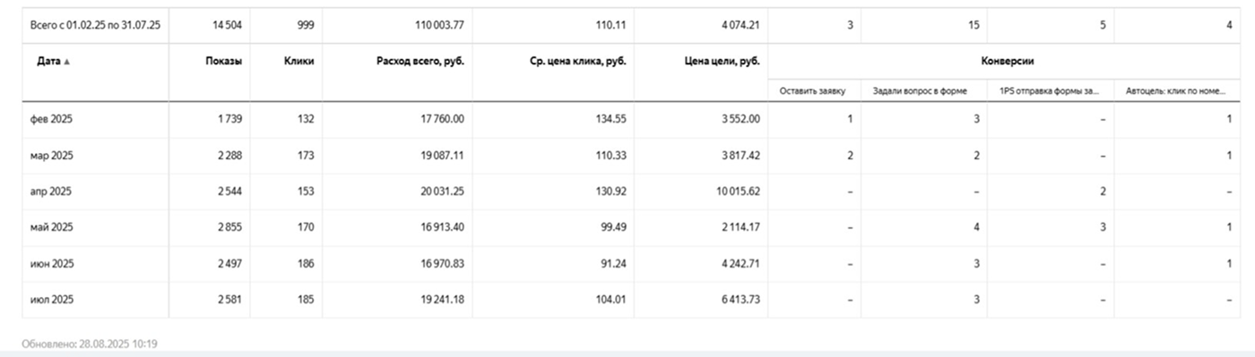
Task: Click the Автоцель: клик по номе… subheader
Action: tap(1175, 90)
